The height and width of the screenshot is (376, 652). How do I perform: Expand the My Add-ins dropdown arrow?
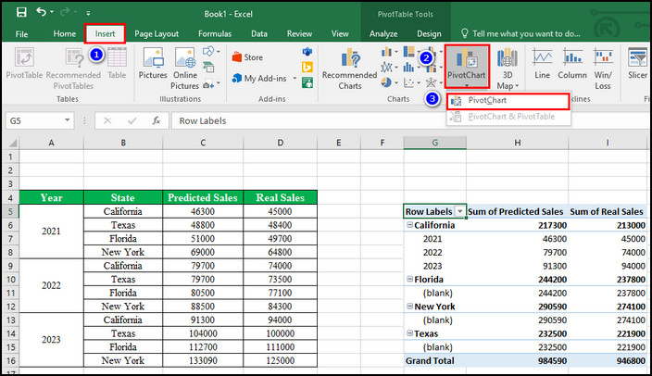295,78
